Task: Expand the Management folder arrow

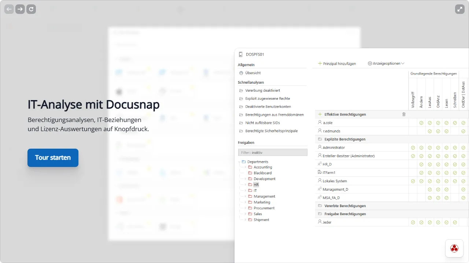Action: (x=246, y=196)
